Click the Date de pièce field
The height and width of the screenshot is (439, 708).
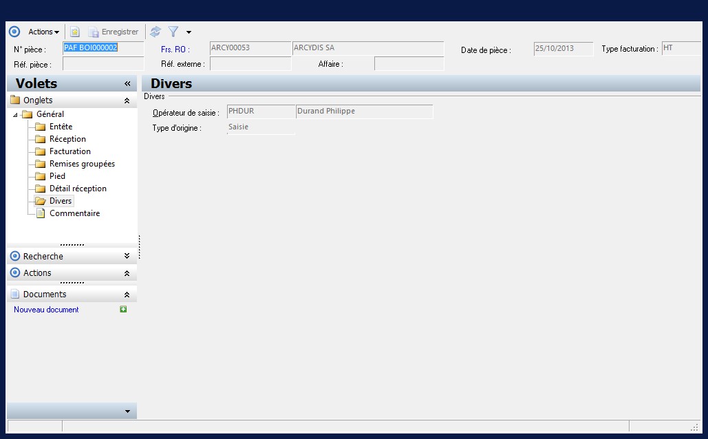point(563,49)
